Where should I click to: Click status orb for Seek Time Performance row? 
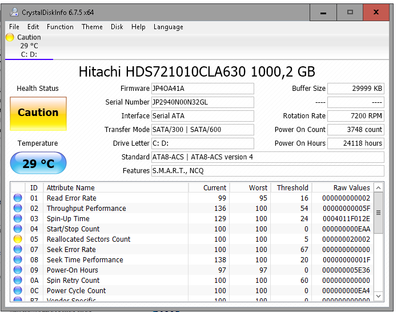18,259
